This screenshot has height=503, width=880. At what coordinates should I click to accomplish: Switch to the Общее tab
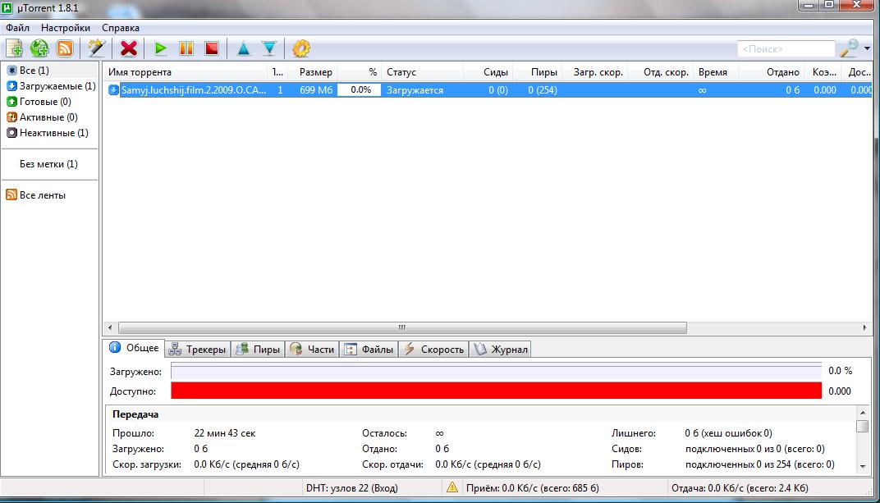tap(135, 348)
